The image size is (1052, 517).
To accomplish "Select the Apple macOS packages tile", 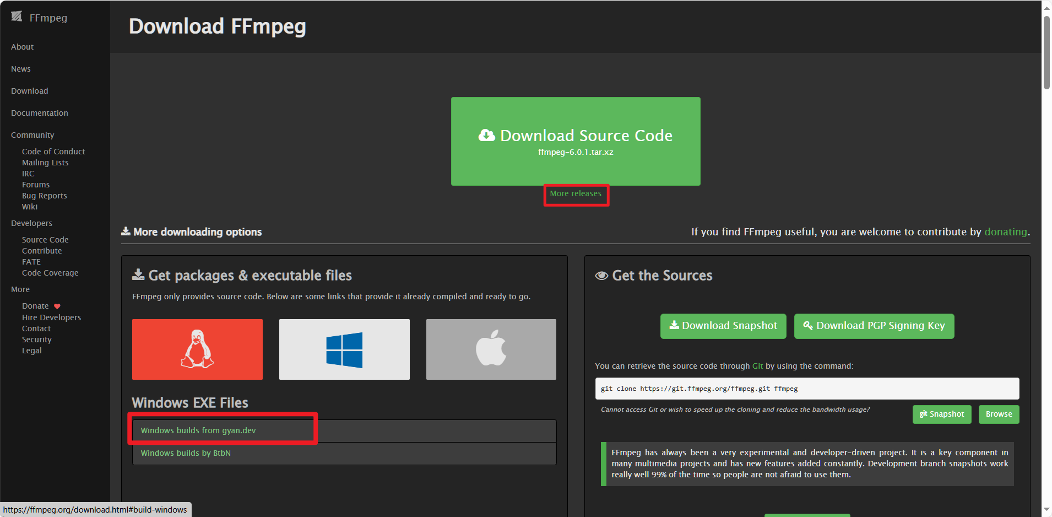I will click(x=491, y=349).
